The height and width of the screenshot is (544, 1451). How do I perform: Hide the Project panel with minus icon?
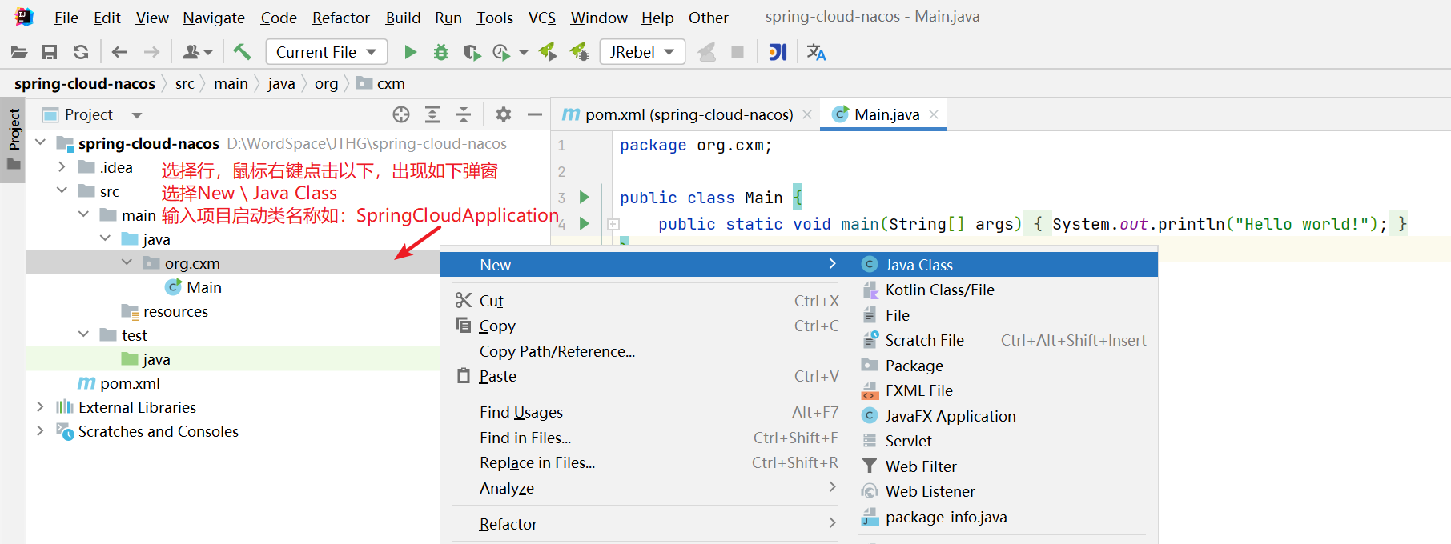[535, 114]
